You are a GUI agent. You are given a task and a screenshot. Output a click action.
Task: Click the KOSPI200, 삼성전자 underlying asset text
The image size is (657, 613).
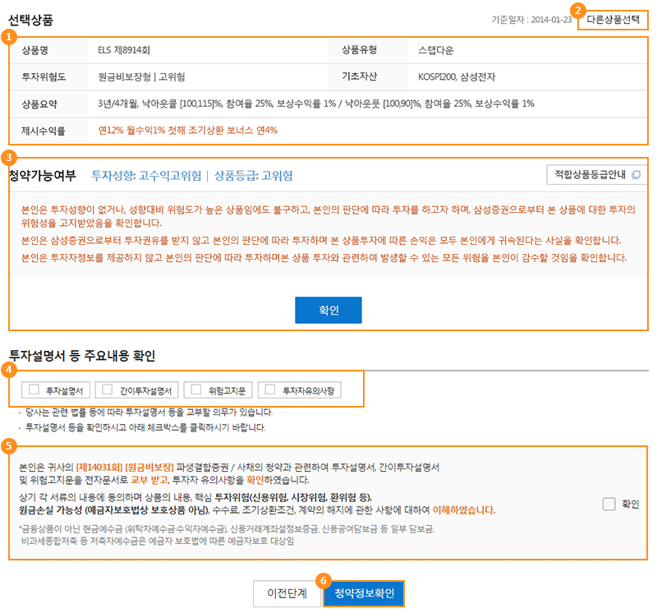pyautogui.click(x=457, y=76)
